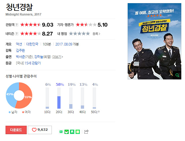The image size is (185, 141).
Task: Click 등록 arrow to register rating
Action: click(x=96, y=34)
